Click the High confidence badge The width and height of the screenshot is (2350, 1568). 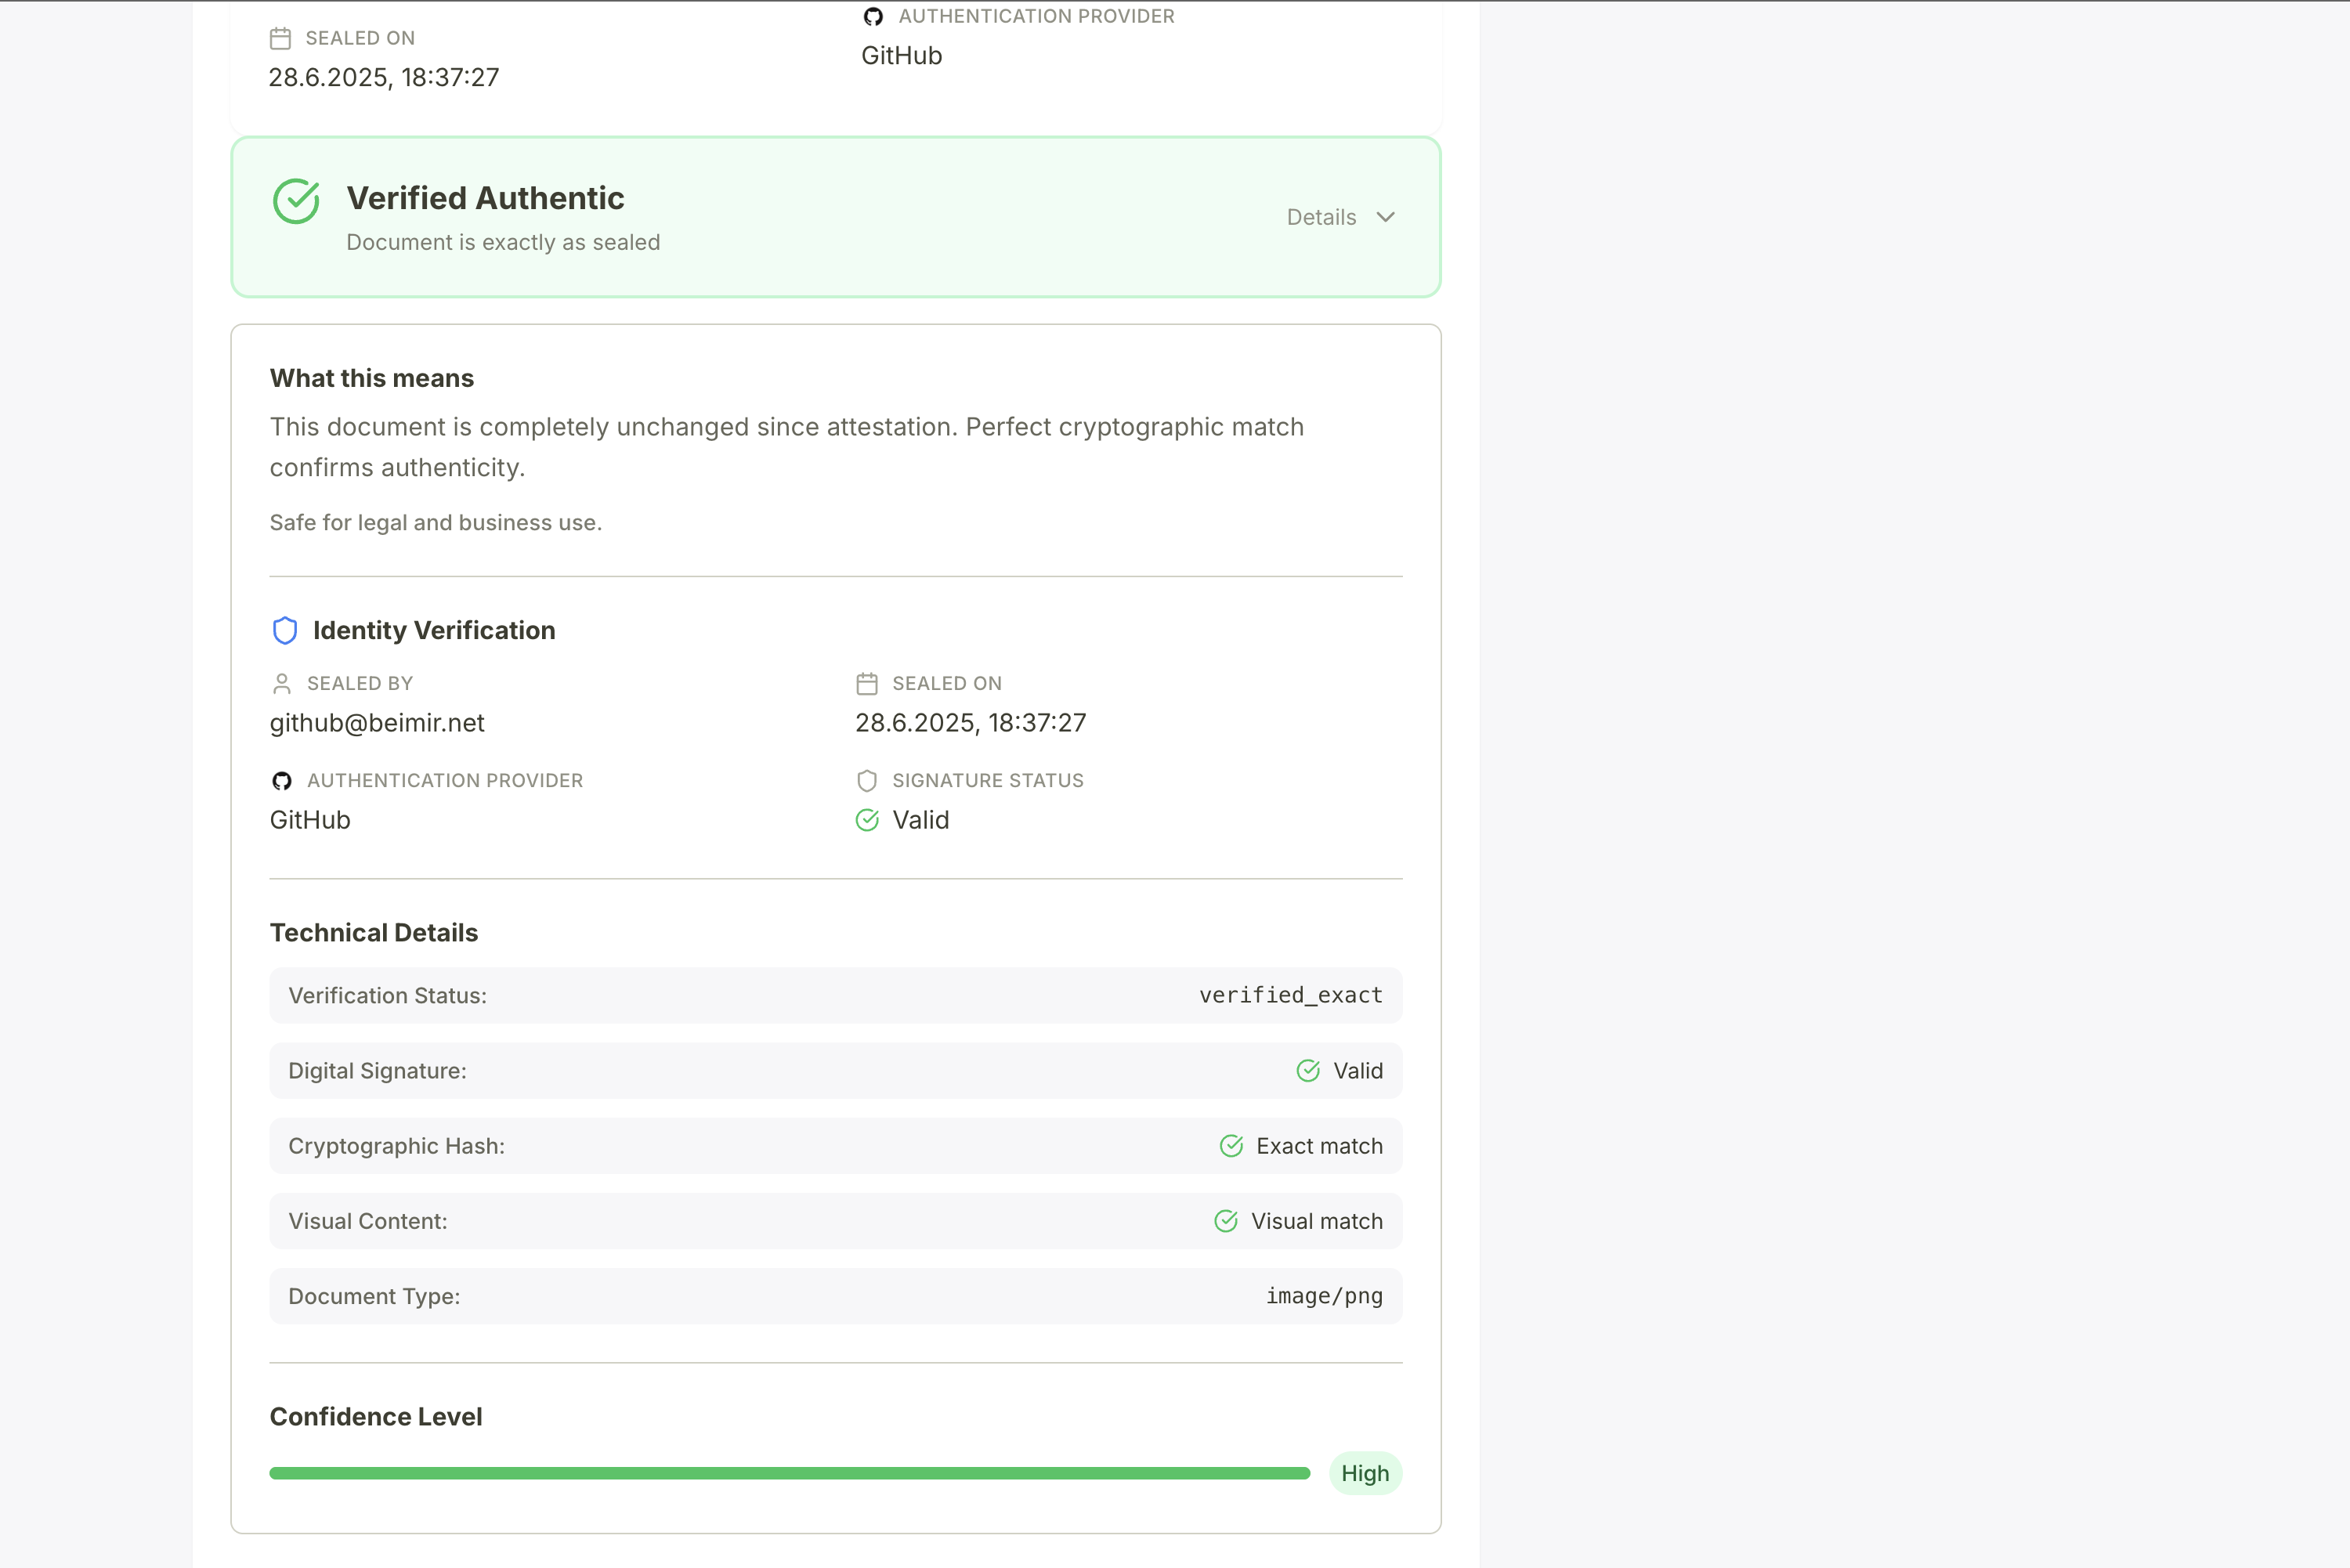point(1365,1473)
